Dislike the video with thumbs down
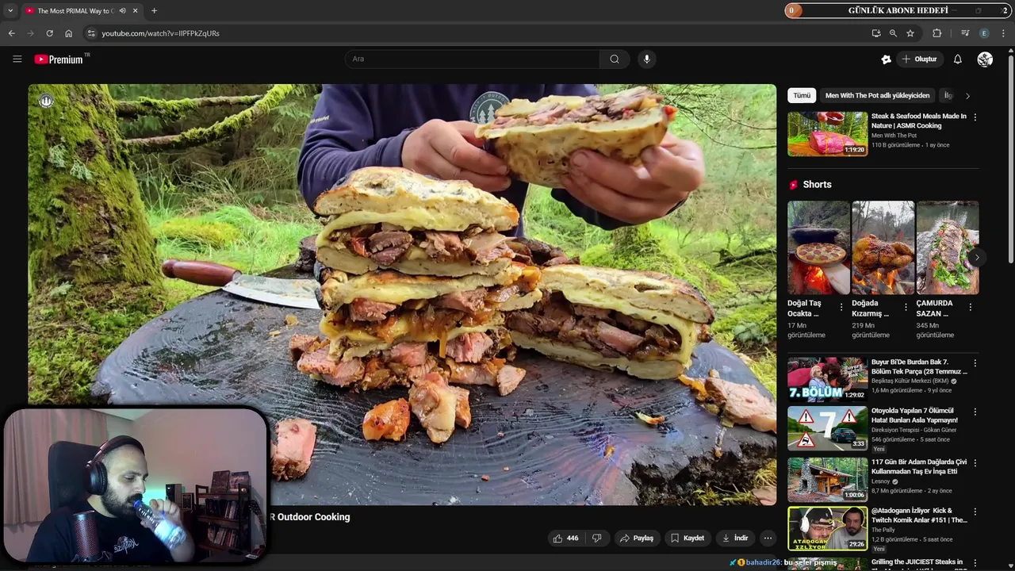 [597, 538]
